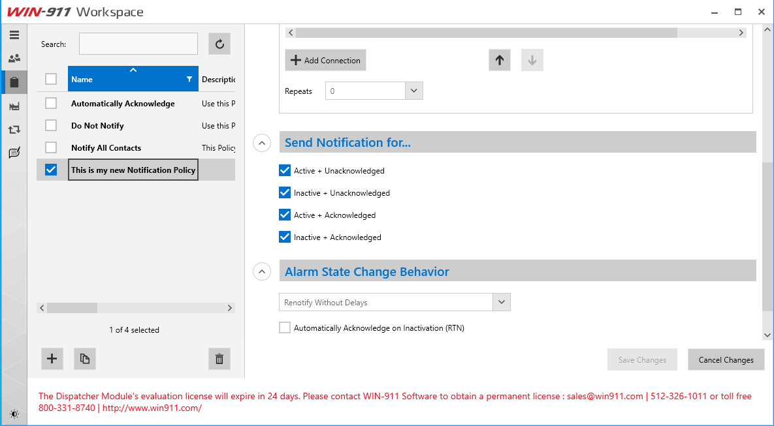
Task: Collapse the Alarm State Change Behavior section
Action: (x=262, y=271)
